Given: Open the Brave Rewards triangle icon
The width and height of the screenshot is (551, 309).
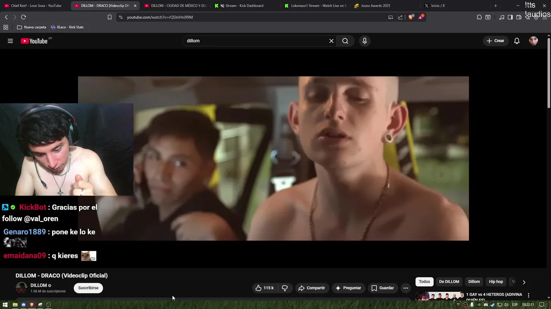Looking at the screenshot, I should [x=421, y=17].
